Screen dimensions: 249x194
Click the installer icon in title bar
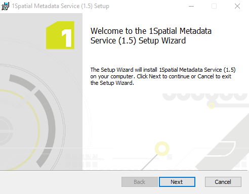[x=5, y=6]
